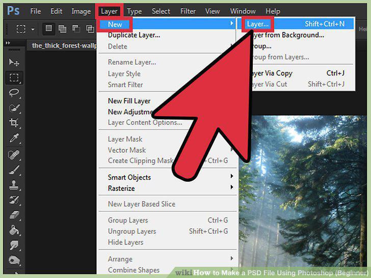Select the History Brush tool
The image size is (371, 278).
(14, 200)
